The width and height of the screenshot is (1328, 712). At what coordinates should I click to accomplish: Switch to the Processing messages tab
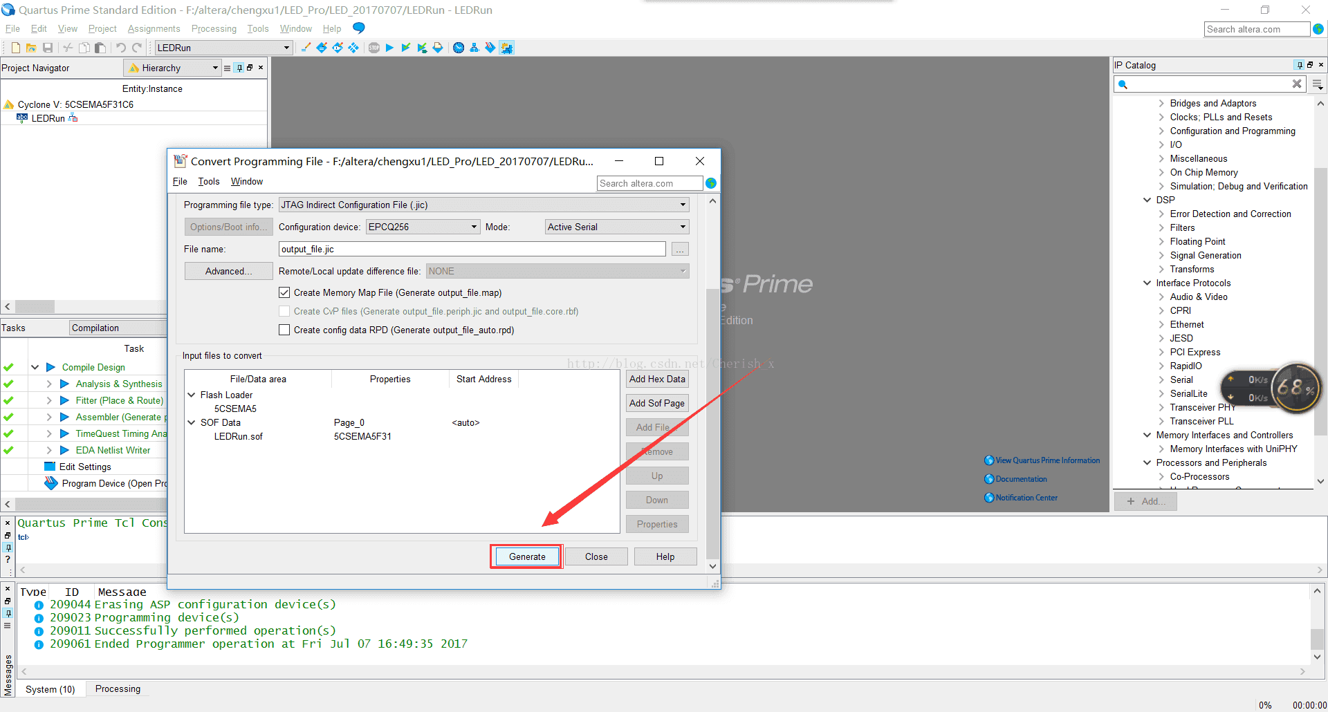click(x=118, y=688)
